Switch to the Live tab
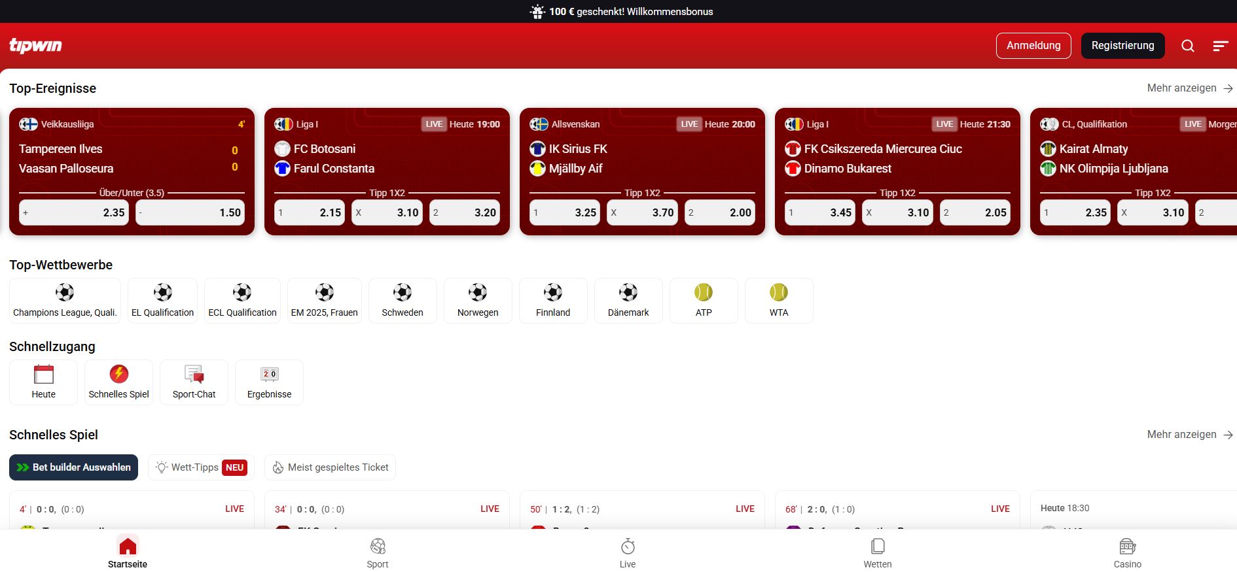Screen dimensions: 1237x572 click(628, 553)
